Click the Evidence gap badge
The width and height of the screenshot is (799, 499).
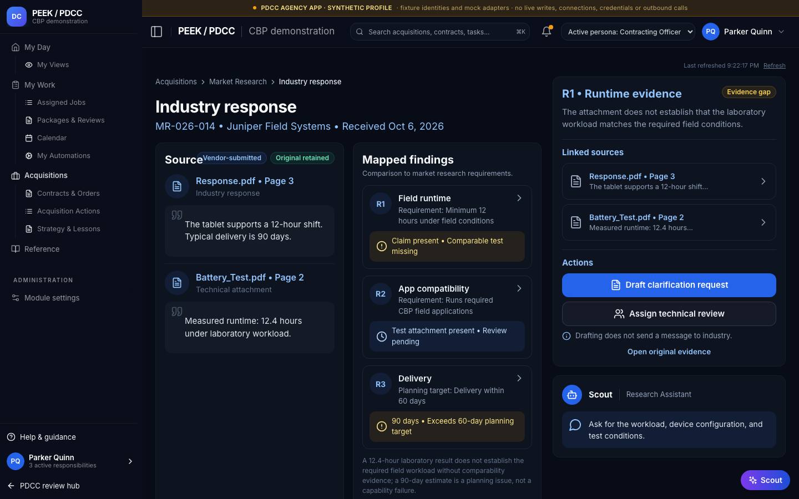749,92
